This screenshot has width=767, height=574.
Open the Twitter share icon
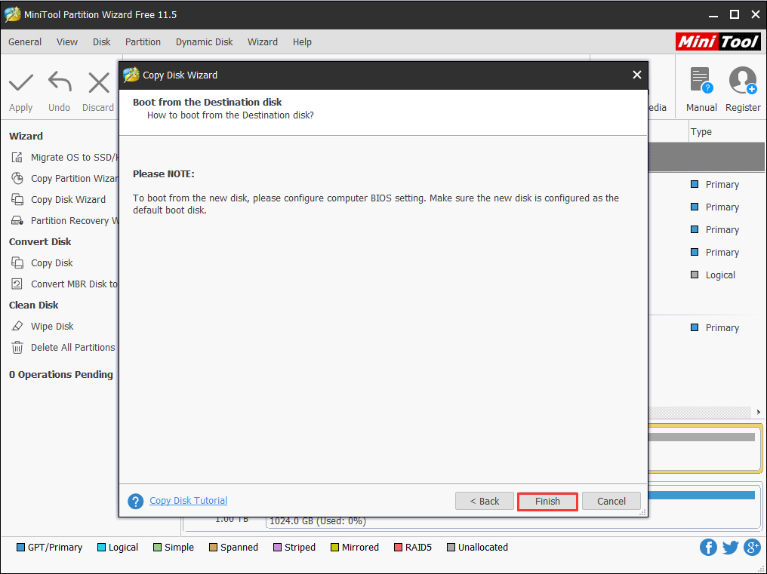click(730, 548)
